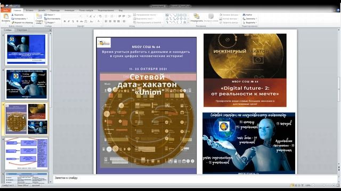
Task: Switch to Структура (Outline) pane tab
Action: (x=22, y=30)
